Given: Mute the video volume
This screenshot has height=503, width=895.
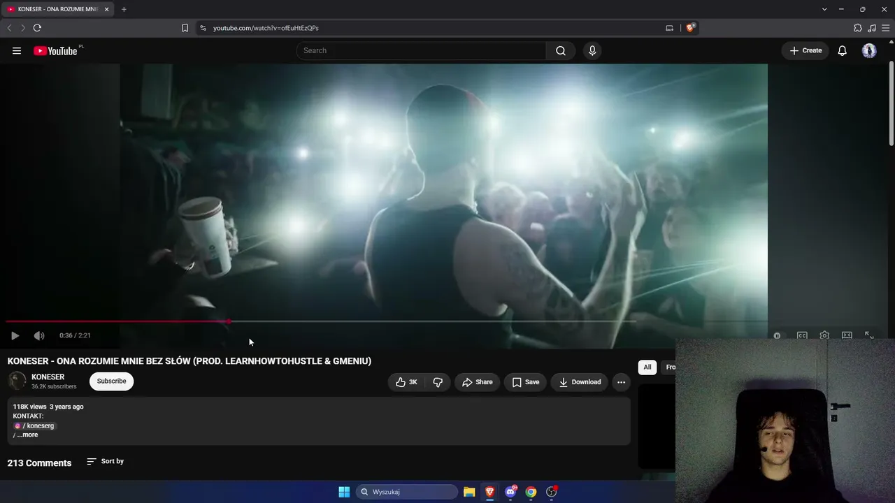Looking at the screenshot, I should (x=39, y=335).
